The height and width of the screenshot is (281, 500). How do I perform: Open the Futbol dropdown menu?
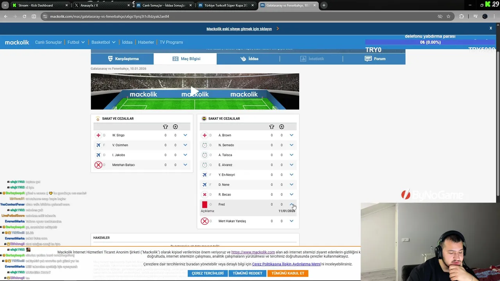(x=76, y=42)
